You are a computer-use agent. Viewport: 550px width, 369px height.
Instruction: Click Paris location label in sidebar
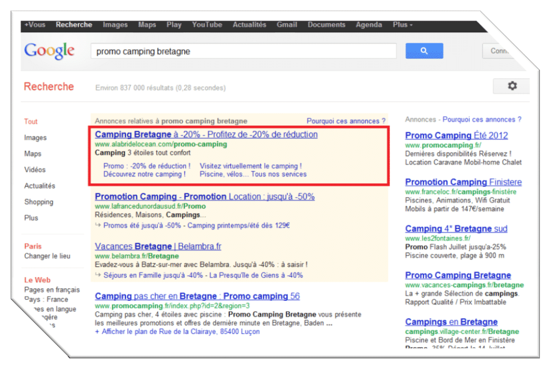tap(33, 246)
